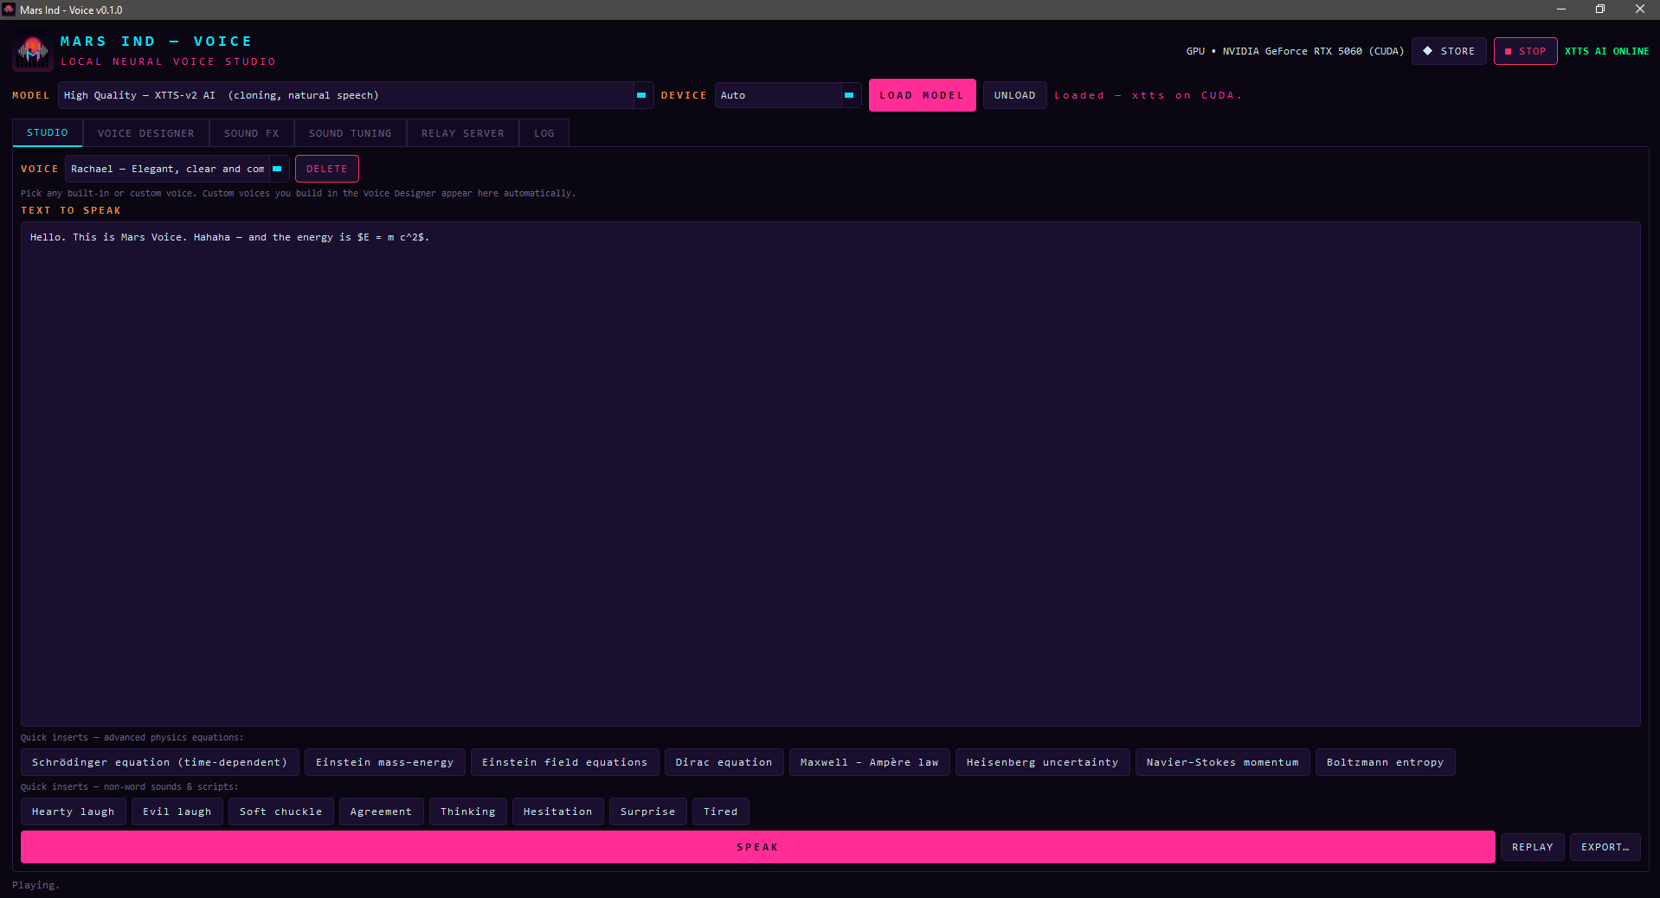Insert Maxwell – Ampère law
This screenshot has width=1660, height=898.
click(x=870, y=762)
